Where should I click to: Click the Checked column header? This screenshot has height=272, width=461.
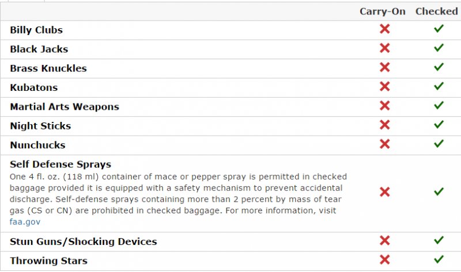(x=436, y=12)
